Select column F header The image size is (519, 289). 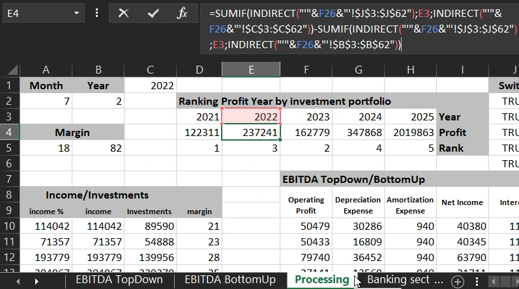[x=306, y=70]
